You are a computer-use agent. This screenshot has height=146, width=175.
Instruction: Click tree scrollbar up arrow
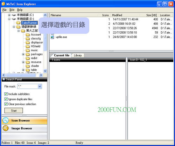click(x=45, y=15)
